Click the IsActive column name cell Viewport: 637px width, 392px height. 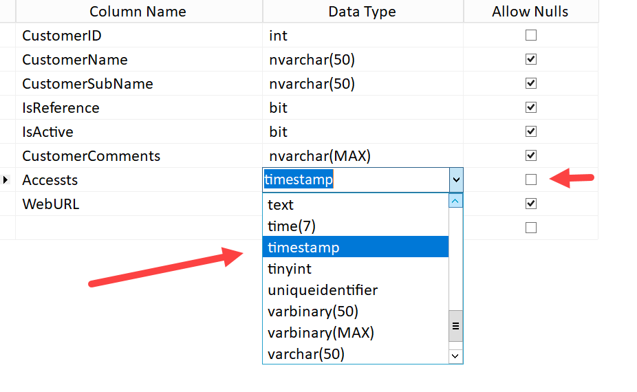tap(139, 131)
